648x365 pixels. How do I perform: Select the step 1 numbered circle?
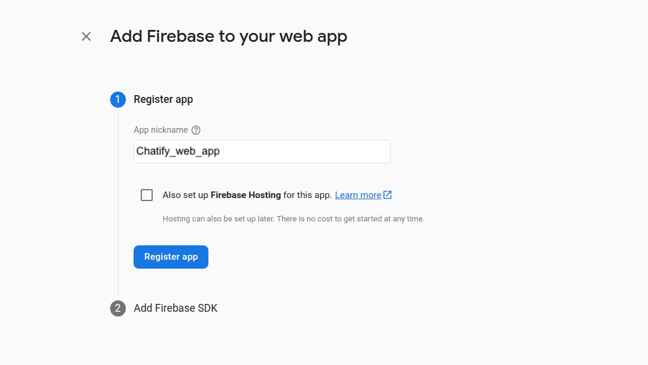(x=118, y=99)
